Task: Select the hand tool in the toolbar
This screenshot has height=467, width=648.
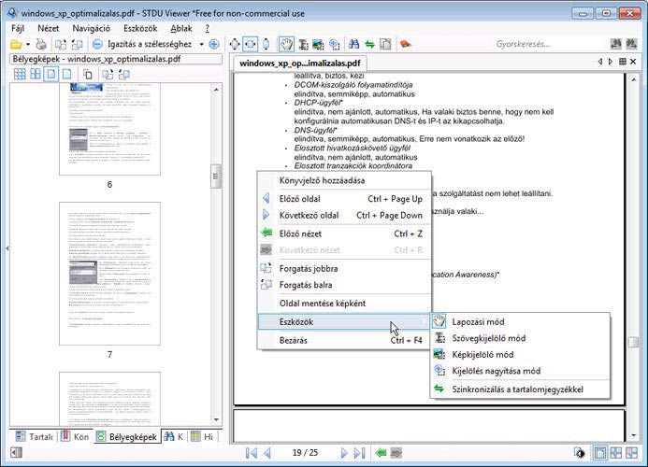Action: [286, 44]
